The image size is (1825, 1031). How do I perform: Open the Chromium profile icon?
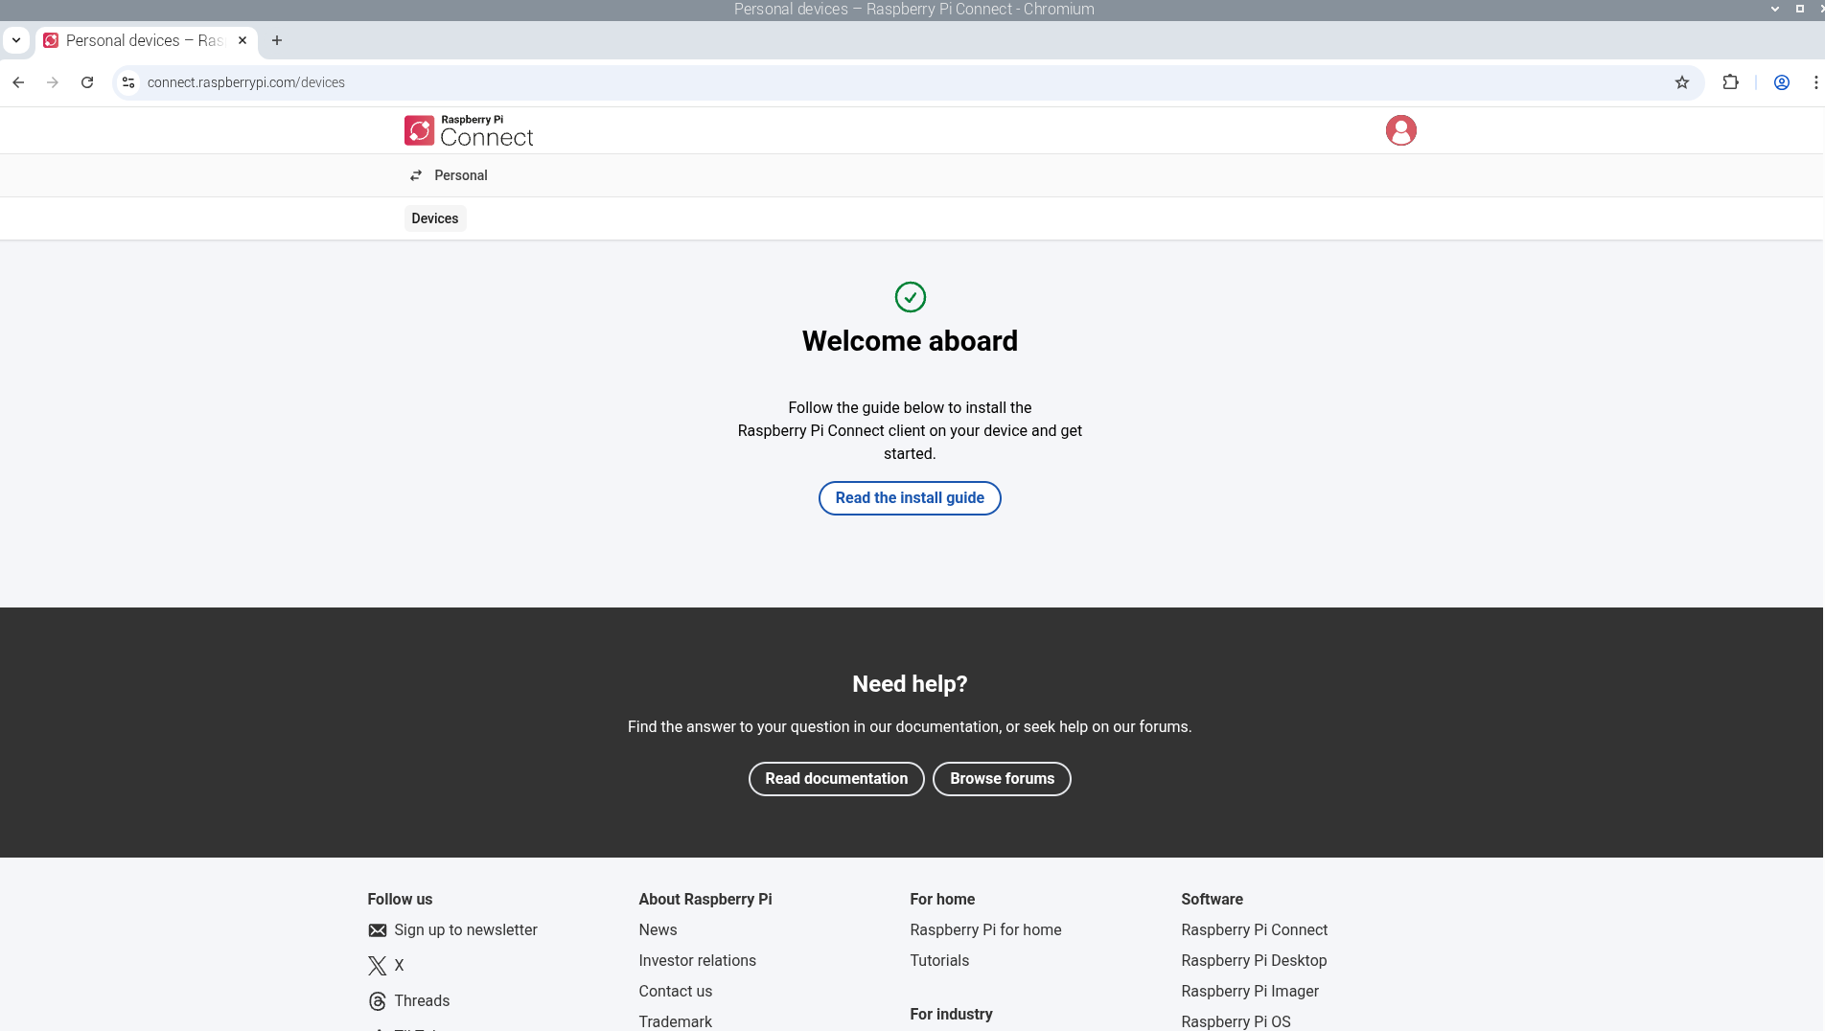click(1782, 82)
